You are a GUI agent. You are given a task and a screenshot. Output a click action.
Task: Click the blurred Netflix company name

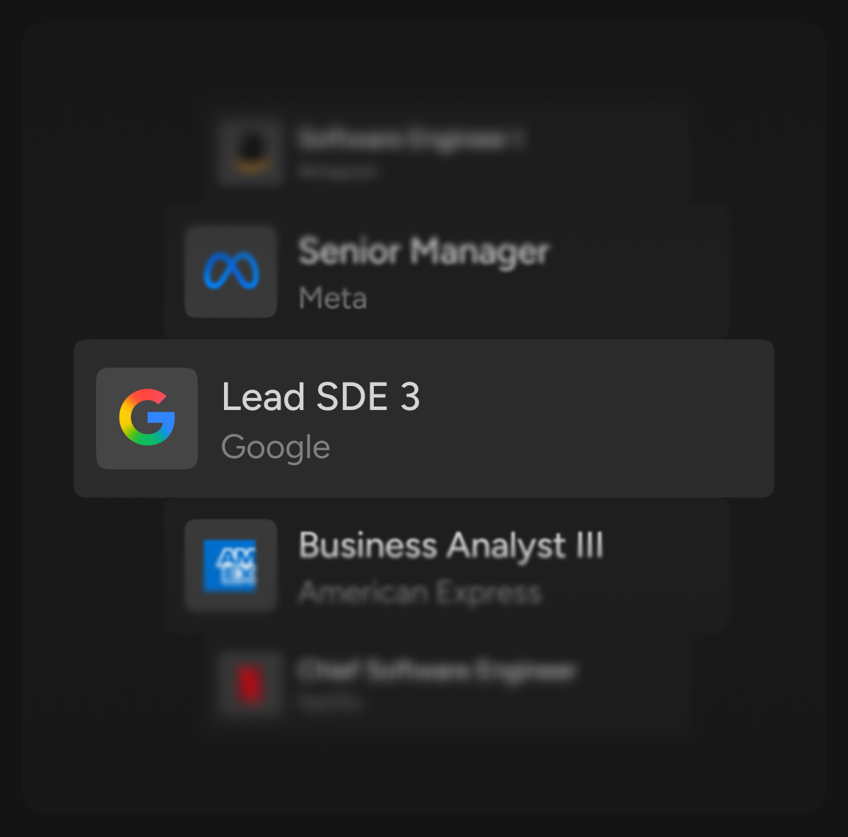(330, 703)
